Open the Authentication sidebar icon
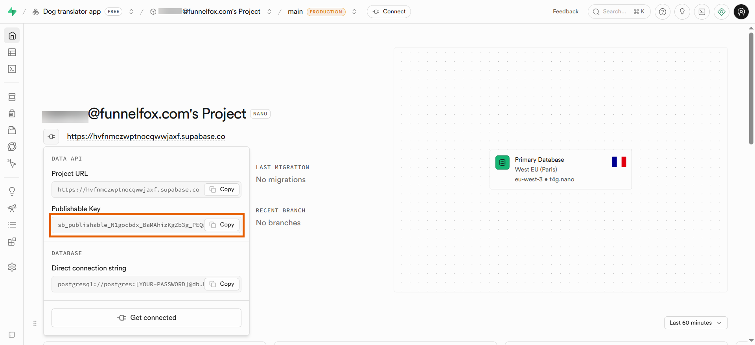The image size is (755, 345). (12, 113)
